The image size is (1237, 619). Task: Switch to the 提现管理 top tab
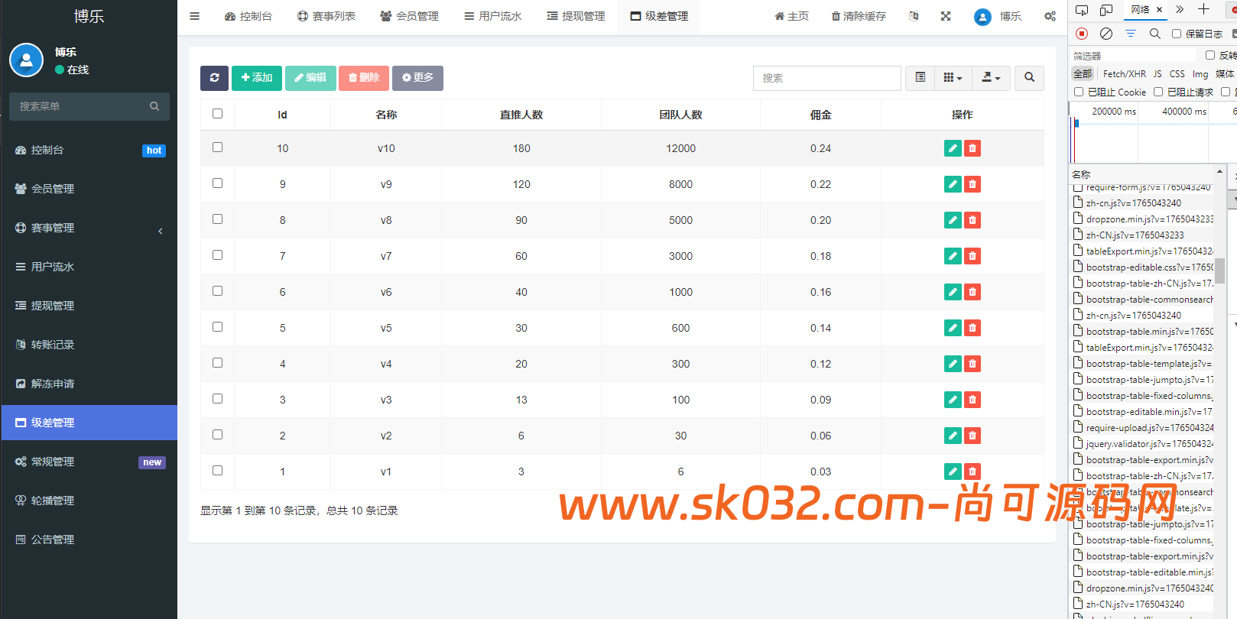(576, 16)
